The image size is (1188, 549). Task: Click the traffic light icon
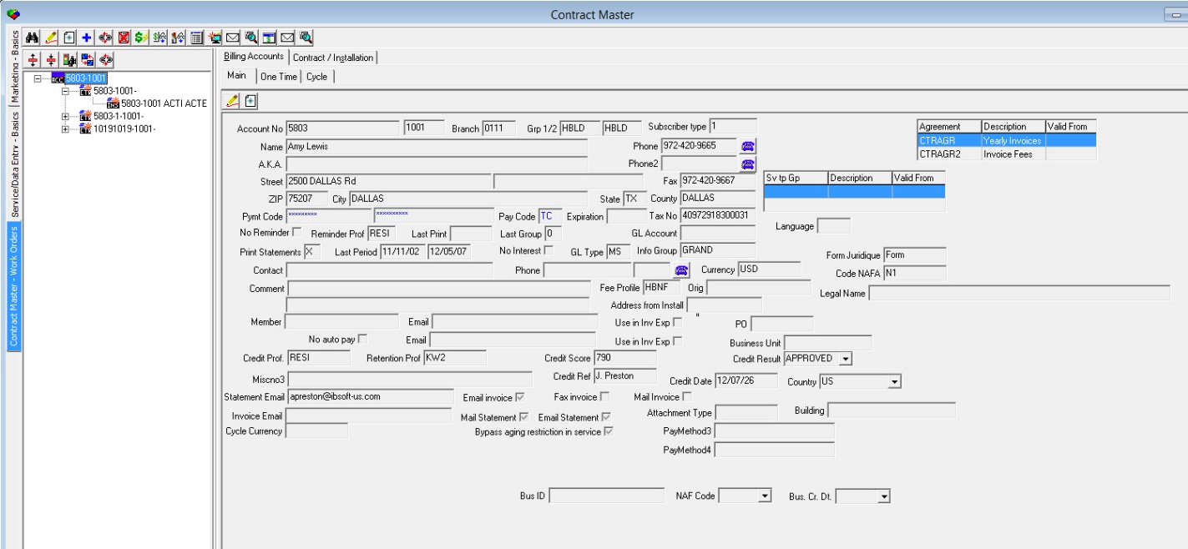click(x=69, y=60)
